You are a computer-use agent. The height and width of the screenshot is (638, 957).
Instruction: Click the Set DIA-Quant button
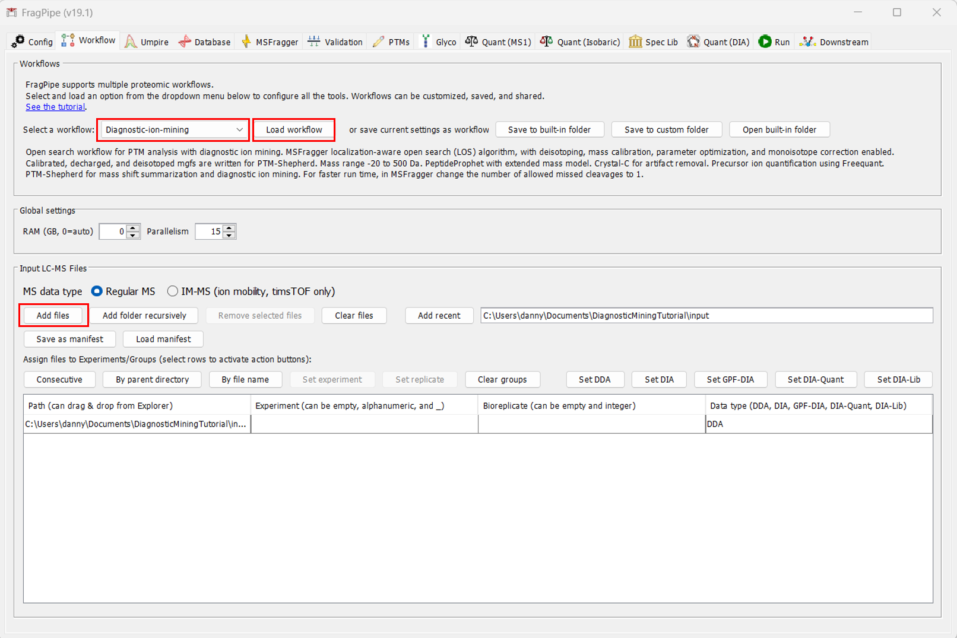[816, 379]
